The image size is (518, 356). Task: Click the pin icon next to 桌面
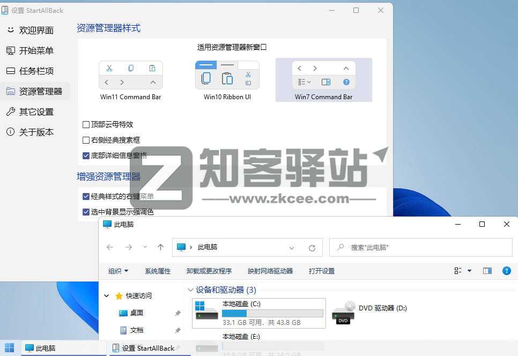178,313
